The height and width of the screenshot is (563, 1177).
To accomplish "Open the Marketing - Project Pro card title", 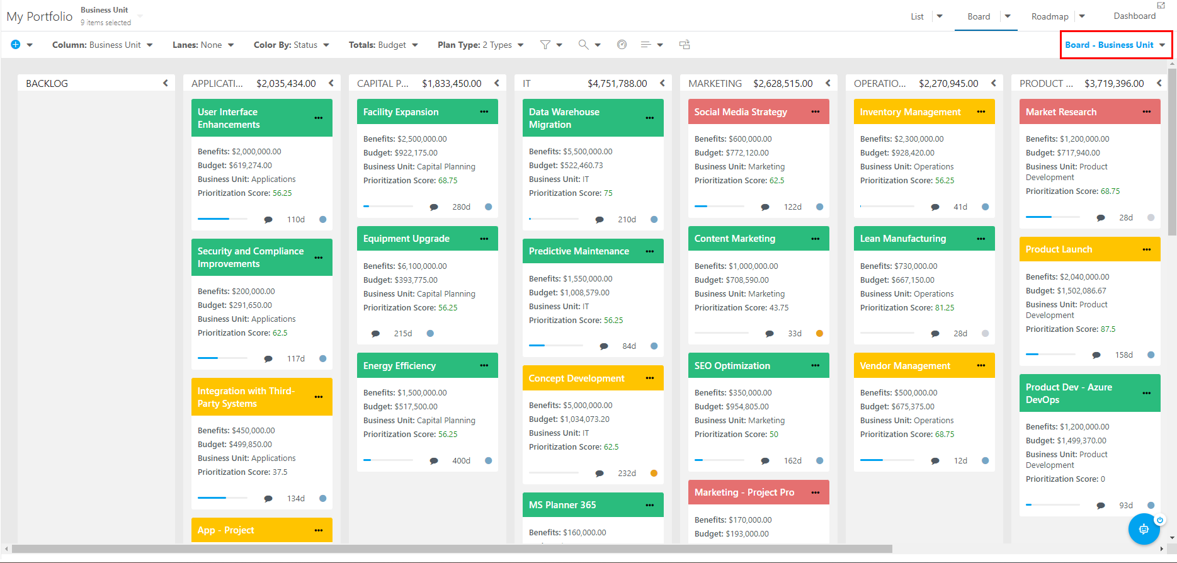I will coord(744,492).
